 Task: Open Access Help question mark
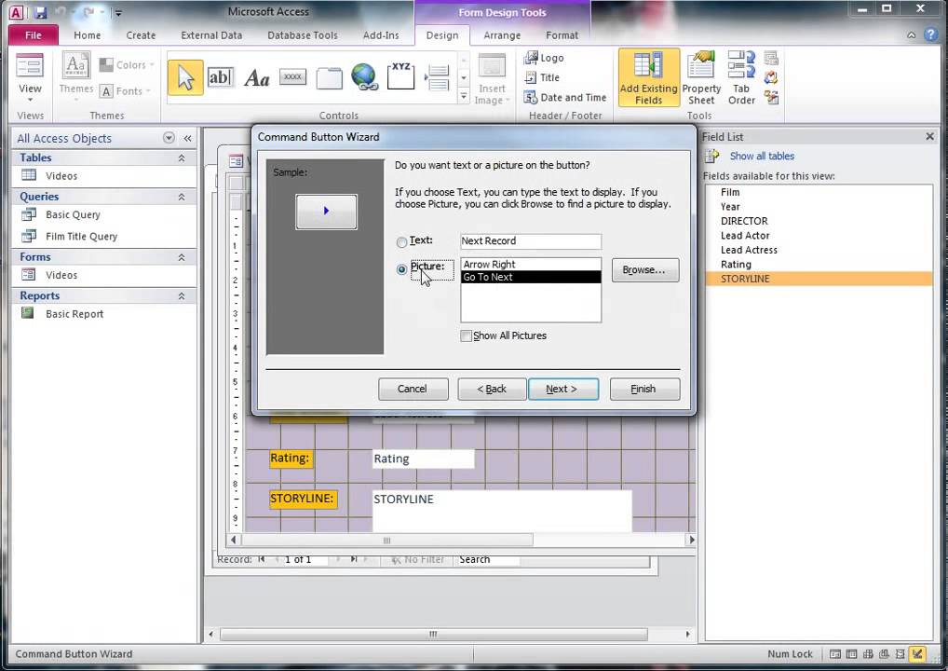click(930, 35)
